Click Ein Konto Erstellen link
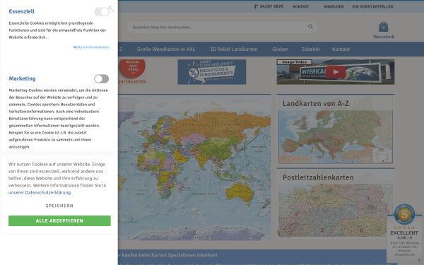 [372, 6]
